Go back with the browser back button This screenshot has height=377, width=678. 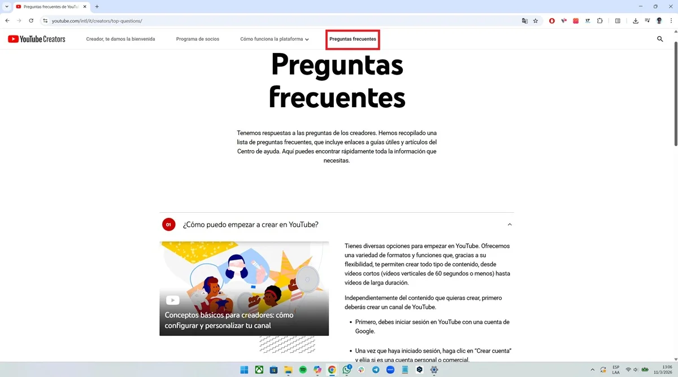[x=7, y=20]
